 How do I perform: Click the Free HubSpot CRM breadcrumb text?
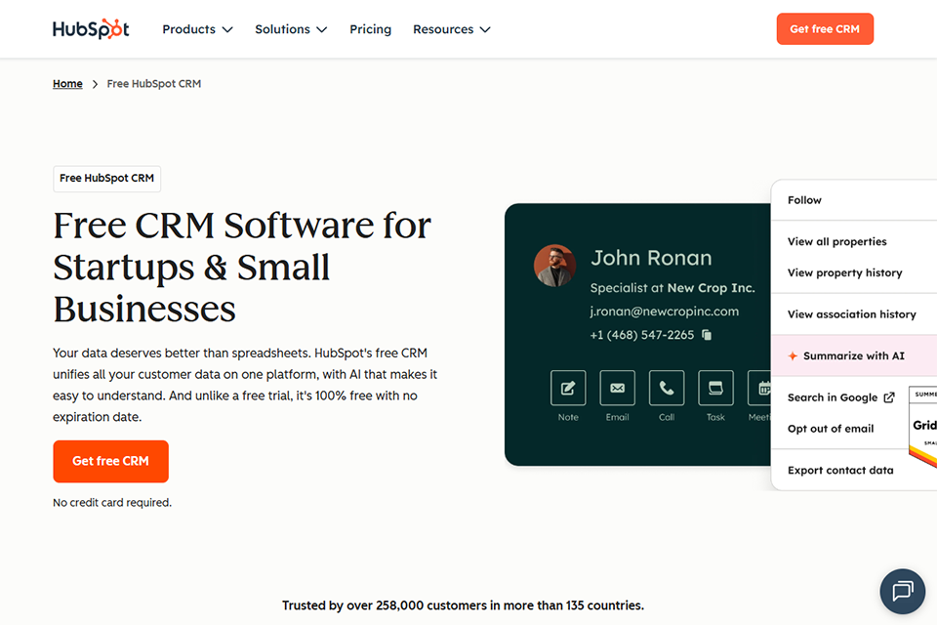[x=153, y=84]
